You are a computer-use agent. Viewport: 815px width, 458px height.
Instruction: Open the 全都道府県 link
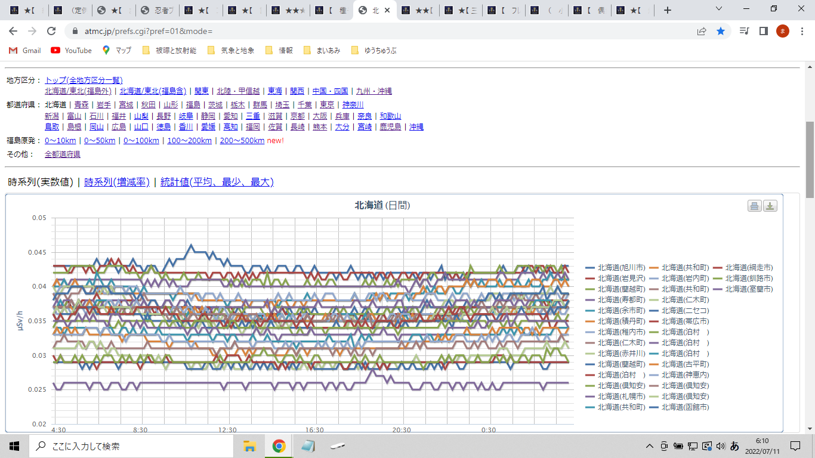[63, 154]
